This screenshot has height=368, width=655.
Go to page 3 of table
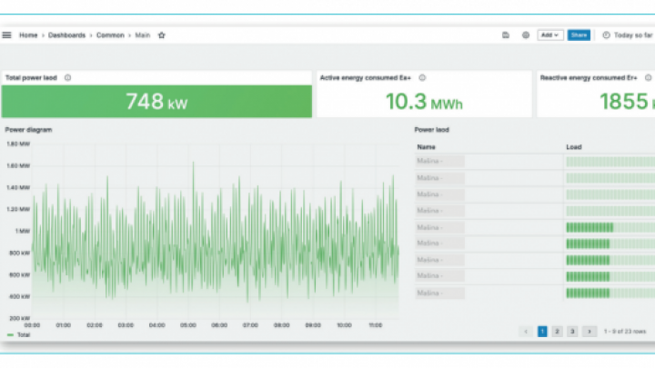coord(572,332)
